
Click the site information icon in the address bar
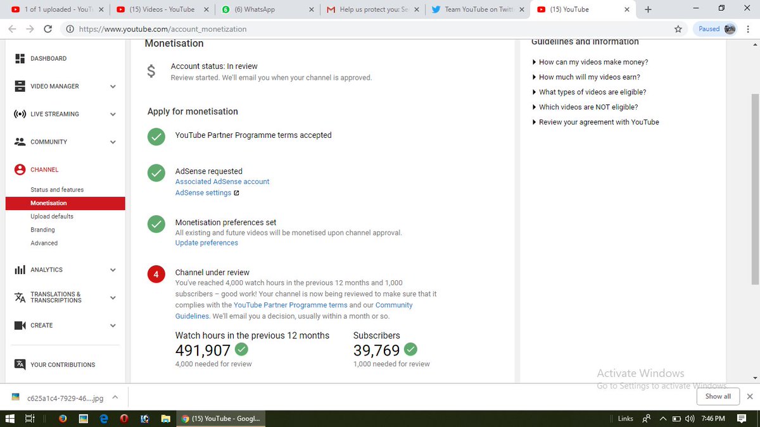click(70, 29)
